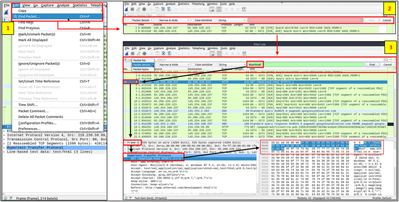Open String search type dropdown in window 2

[x=232, y=20]
